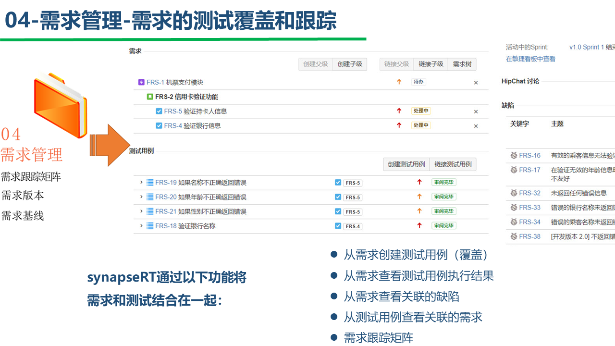Screen dimensions: 615x346
Task: Open the 需求树 requirement tree
Action: (x=462, y=64)
